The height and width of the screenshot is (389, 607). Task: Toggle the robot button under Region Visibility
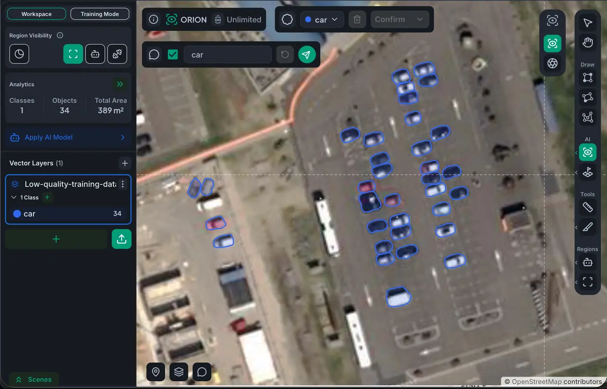[95, 54]
